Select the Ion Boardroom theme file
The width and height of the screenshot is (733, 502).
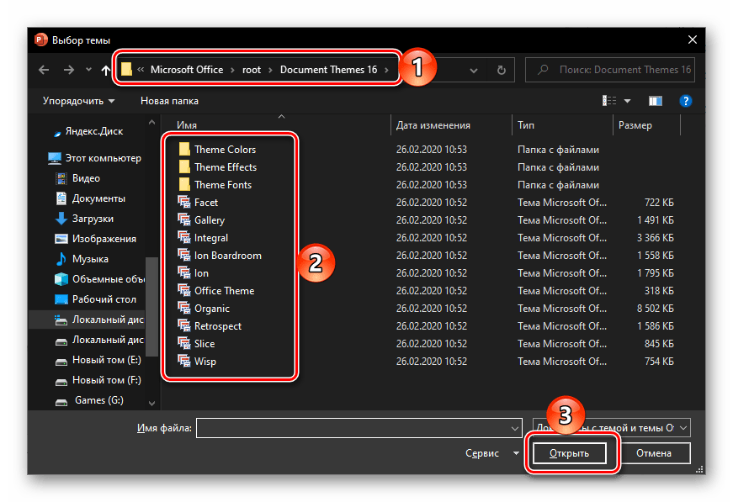tap(227, 256)
